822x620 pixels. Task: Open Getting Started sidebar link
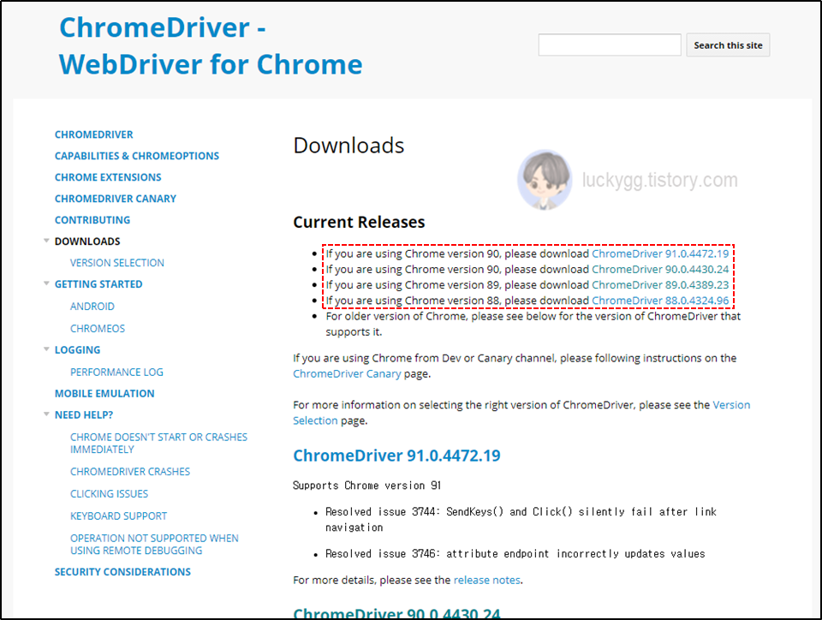click(98, 284)
